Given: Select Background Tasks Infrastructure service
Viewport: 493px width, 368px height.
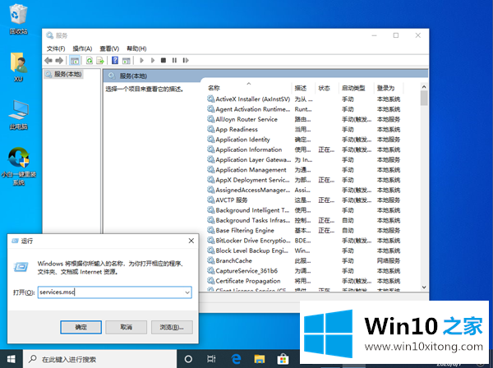Looking at the screenshot, I should (304, 220).
